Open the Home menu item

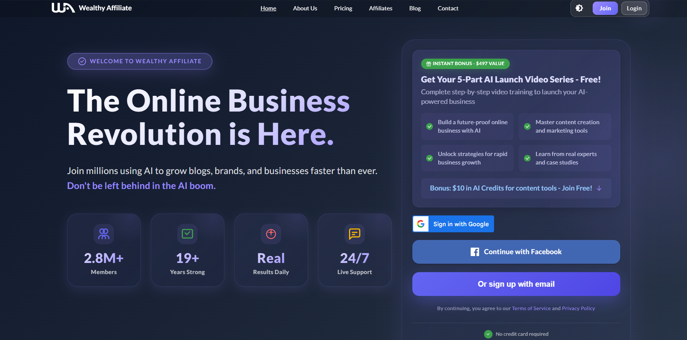coord(268,8)
